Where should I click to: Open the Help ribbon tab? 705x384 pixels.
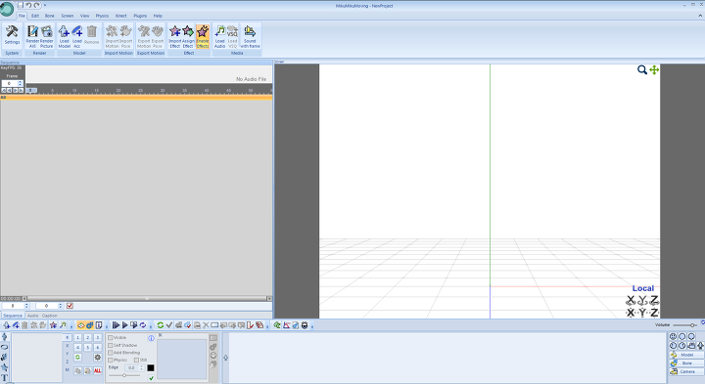click(158, 16)
